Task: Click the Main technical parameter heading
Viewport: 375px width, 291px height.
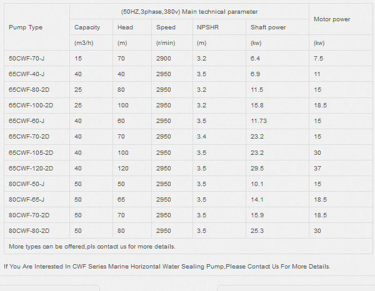Action: tap(189, 12)
